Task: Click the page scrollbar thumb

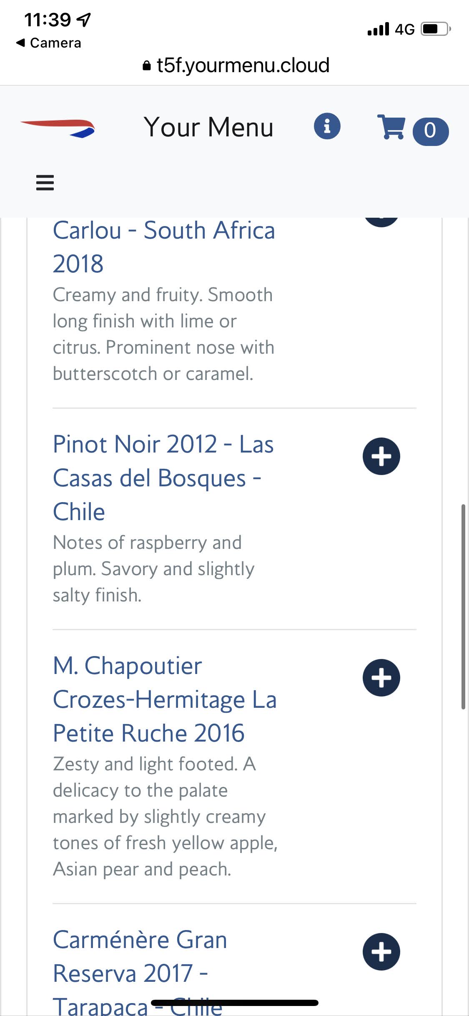Action: 463,607
